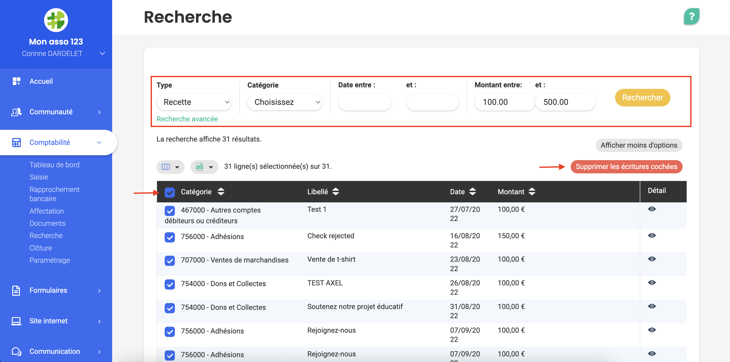Screen dimensions: 730x362
Task: Go to Tableau de bord submenu
Action: 54,165
